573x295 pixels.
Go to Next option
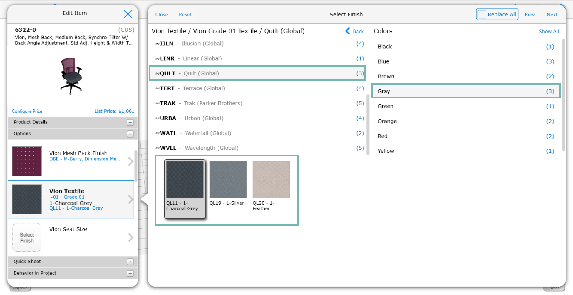[552, 15]
